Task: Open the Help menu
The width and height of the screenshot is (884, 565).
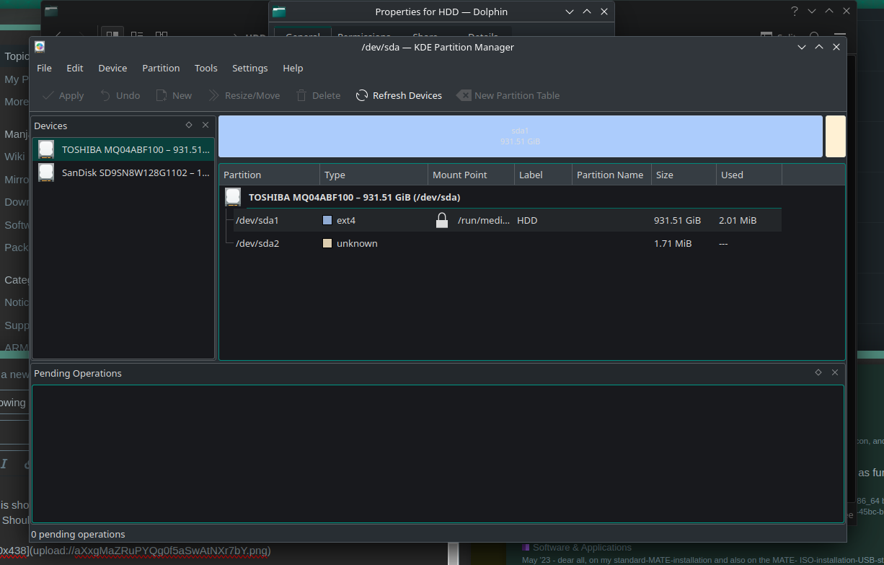Action: click(x=293, y=68)
